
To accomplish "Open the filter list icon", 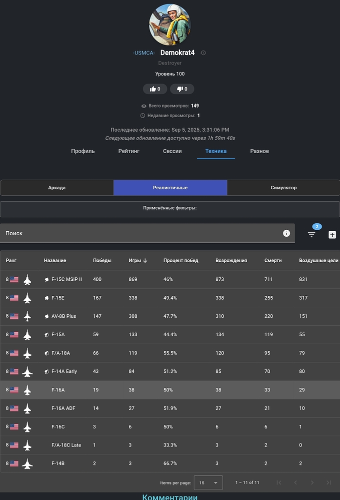I will click(x=311, y=235).
